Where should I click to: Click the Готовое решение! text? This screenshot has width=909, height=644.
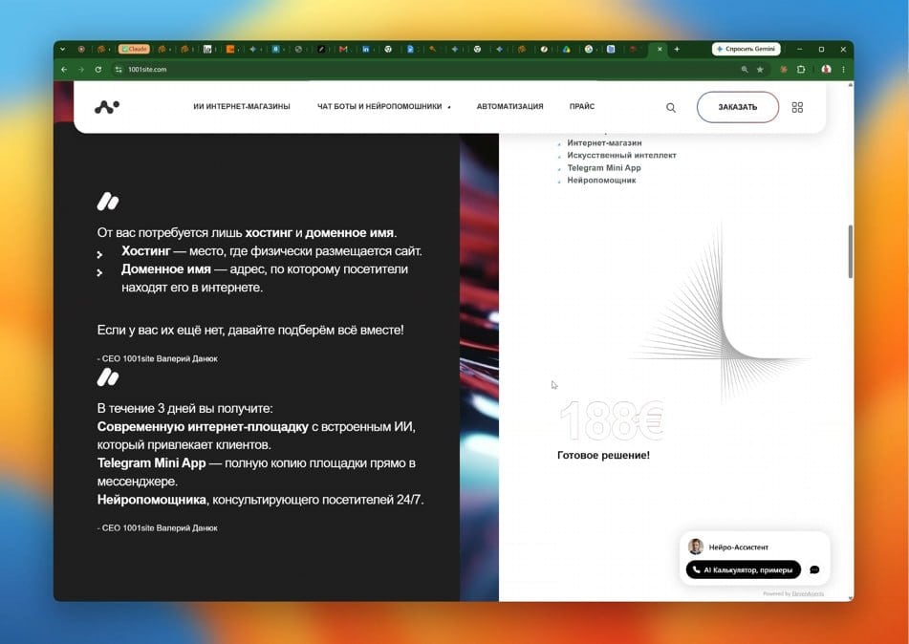pyautogui.click(x=603, y=456)
